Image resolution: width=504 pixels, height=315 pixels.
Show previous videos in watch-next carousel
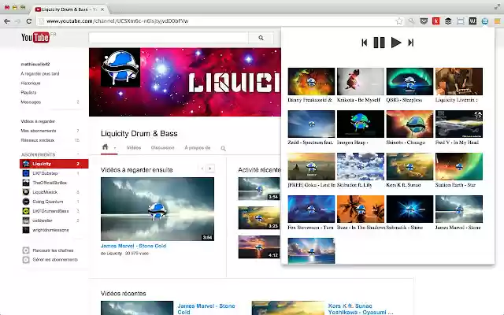pos(202,169)
